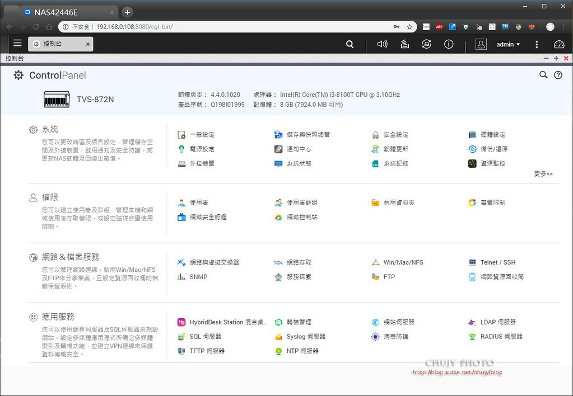573x396 pixels.
Task: Open 備份/還原 backup restore
Action: (488, 149)
